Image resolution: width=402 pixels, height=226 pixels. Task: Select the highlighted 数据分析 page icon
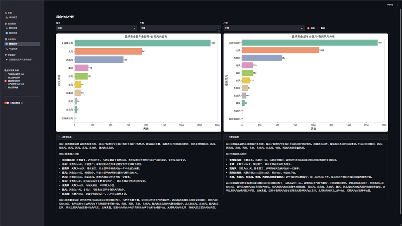pyautogui.click(x=7, y=44)
